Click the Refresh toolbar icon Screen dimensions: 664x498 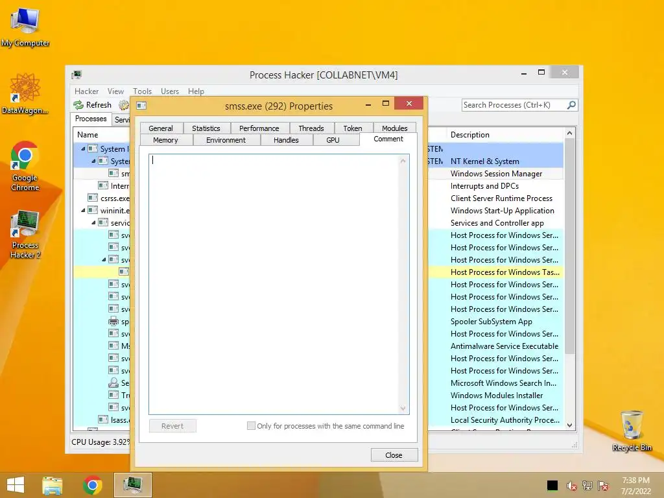pyautogui.click(x=78, y=105)
